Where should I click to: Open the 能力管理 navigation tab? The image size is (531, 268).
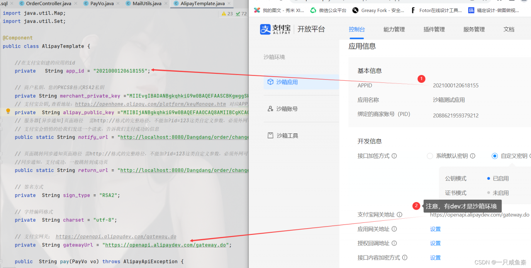(x=394, y=29)
